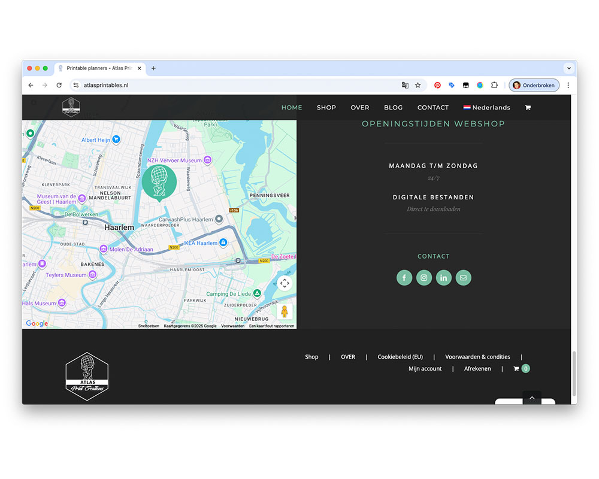Click the address bar URL field
This screenshot has height=479, width=599.
(240, 86)
